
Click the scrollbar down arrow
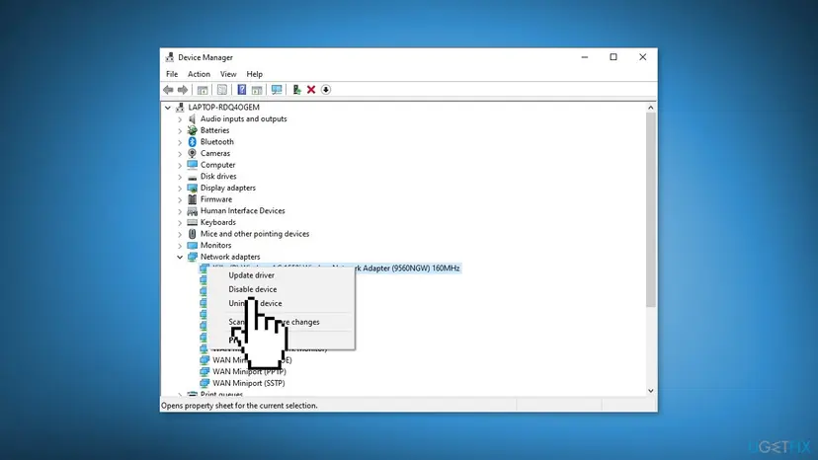(x=650, y=391)
